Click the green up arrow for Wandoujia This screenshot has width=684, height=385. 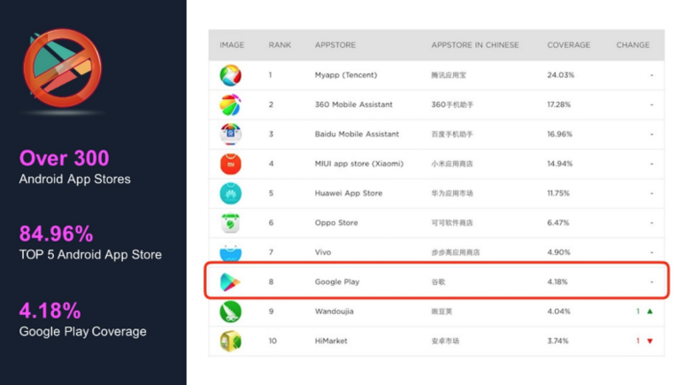click(650, 312)
